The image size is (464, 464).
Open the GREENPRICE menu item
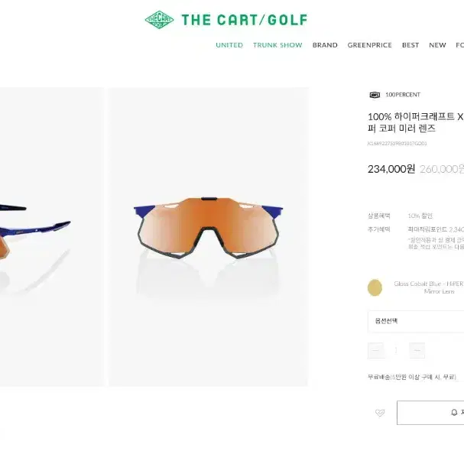coord(370,45)
